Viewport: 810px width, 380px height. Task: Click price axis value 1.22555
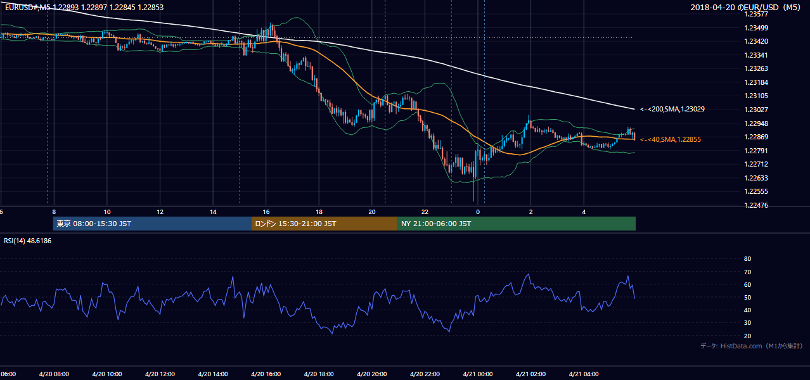point(757,192)
